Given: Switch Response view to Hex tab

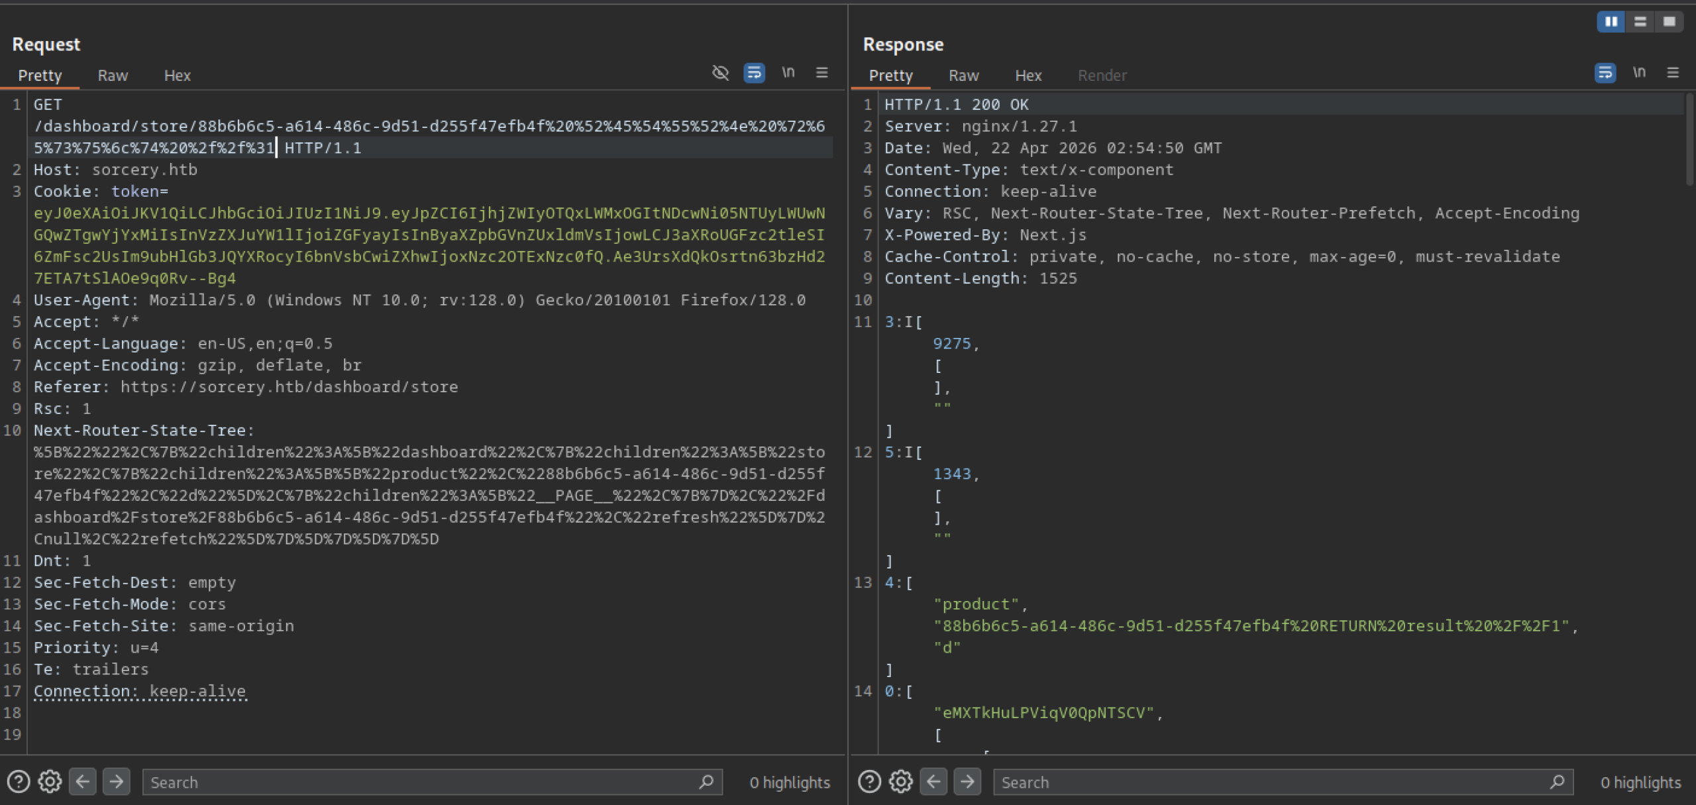Looking at the screenshot, I should click(x=1028, y=76).
